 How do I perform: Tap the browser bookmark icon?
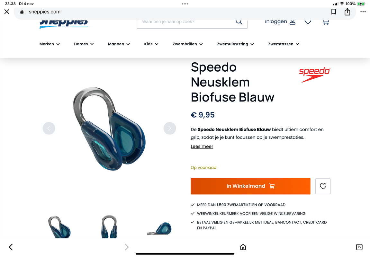334,12
